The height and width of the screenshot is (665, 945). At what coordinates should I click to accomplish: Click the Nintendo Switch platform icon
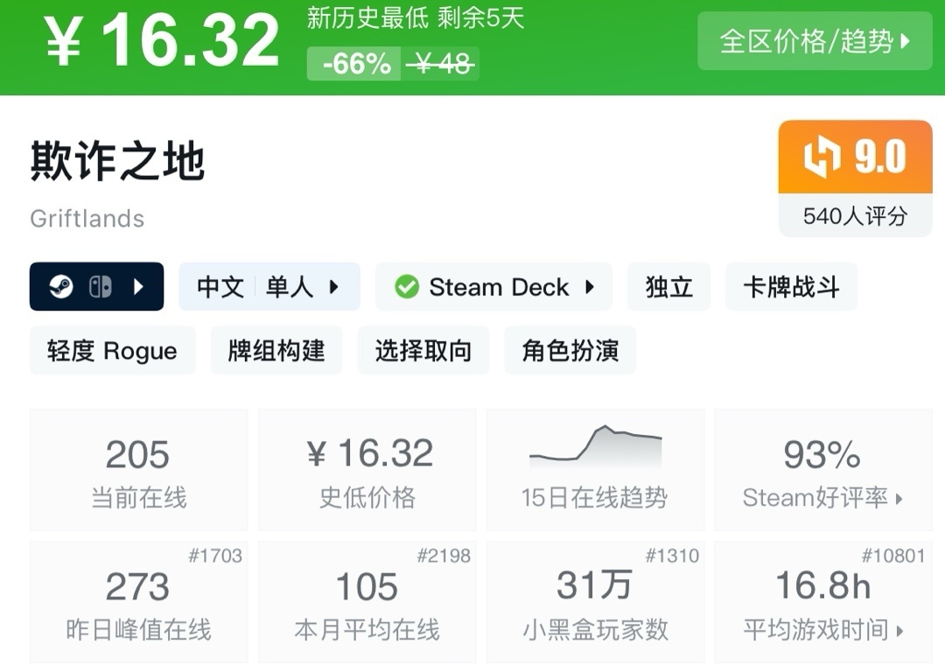point(101,287)
